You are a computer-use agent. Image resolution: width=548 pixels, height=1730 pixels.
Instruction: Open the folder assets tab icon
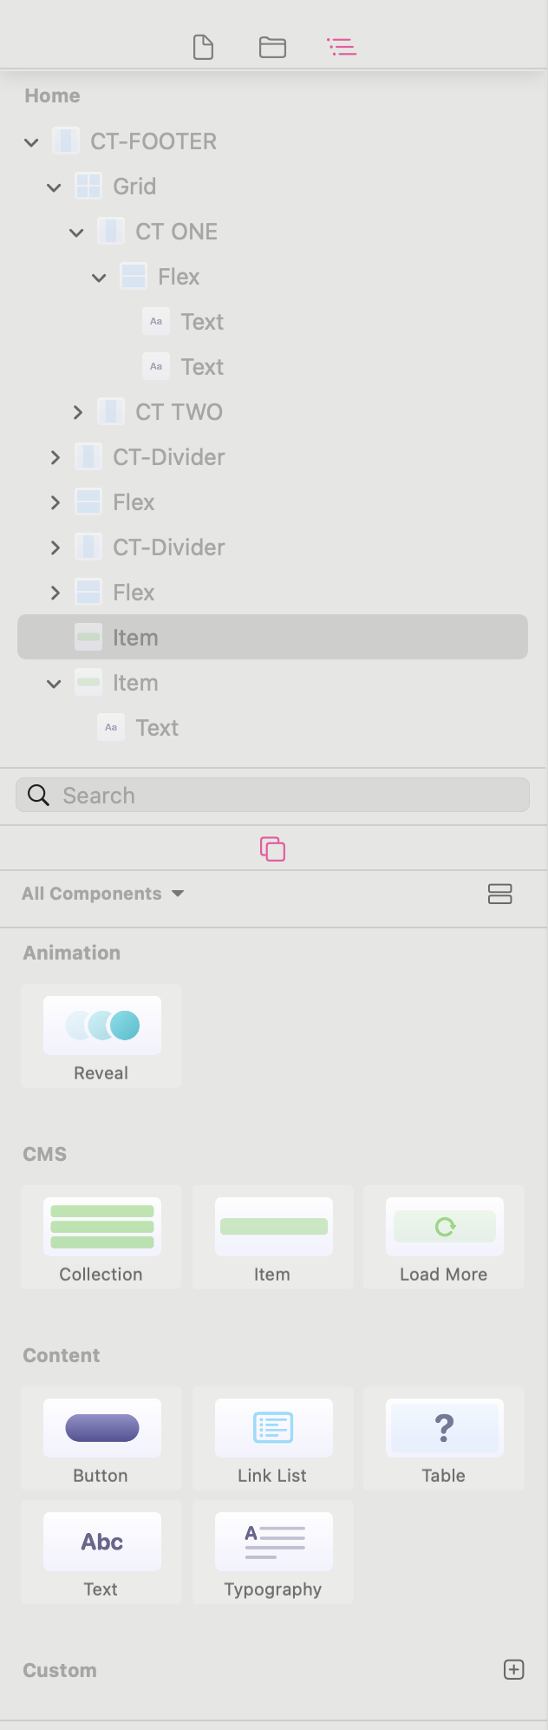click(x=272, y=47)
